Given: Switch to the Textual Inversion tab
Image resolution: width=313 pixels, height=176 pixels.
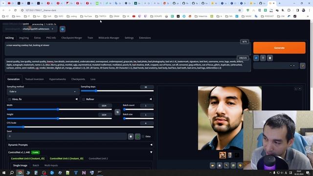Looking at the screenshot, I should (x=34, y=79).
